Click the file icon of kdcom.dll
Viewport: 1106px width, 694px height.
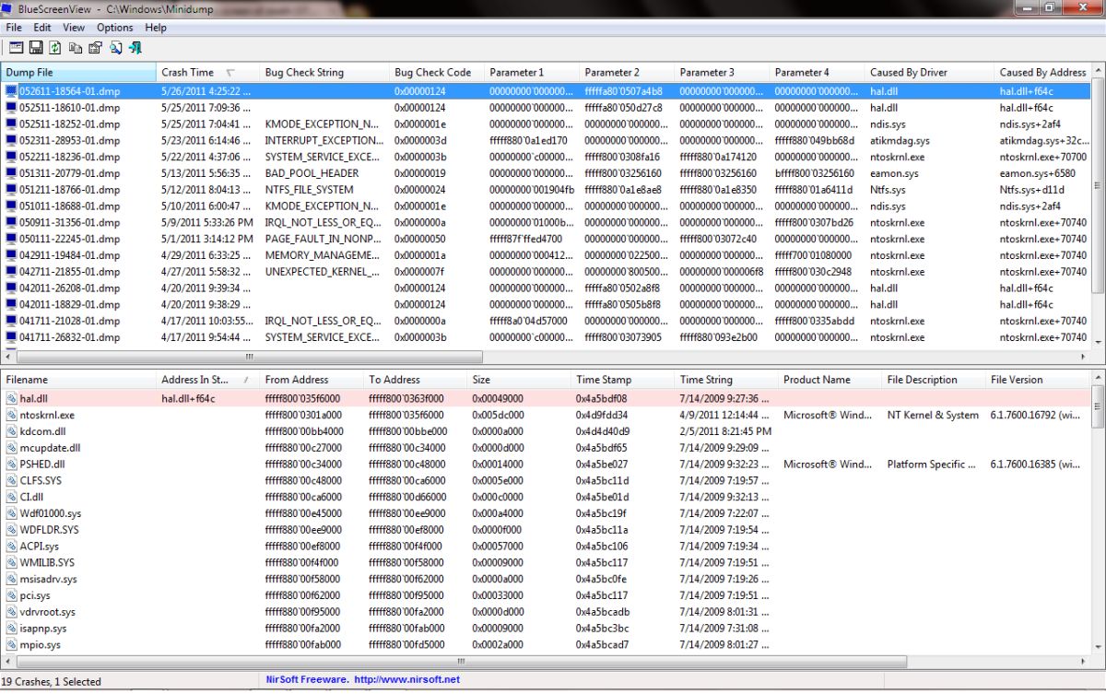[11, 431]
